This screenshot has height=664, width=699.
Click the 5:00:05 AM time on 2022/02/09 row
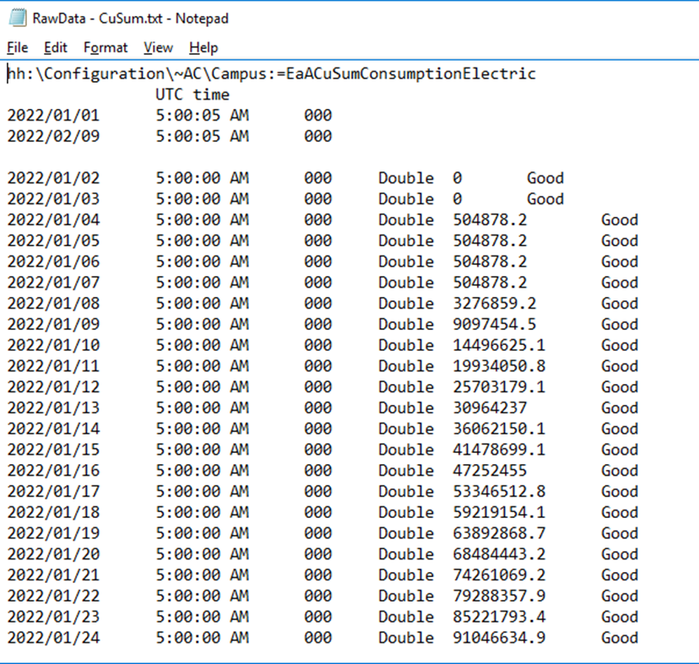(202, 137)
